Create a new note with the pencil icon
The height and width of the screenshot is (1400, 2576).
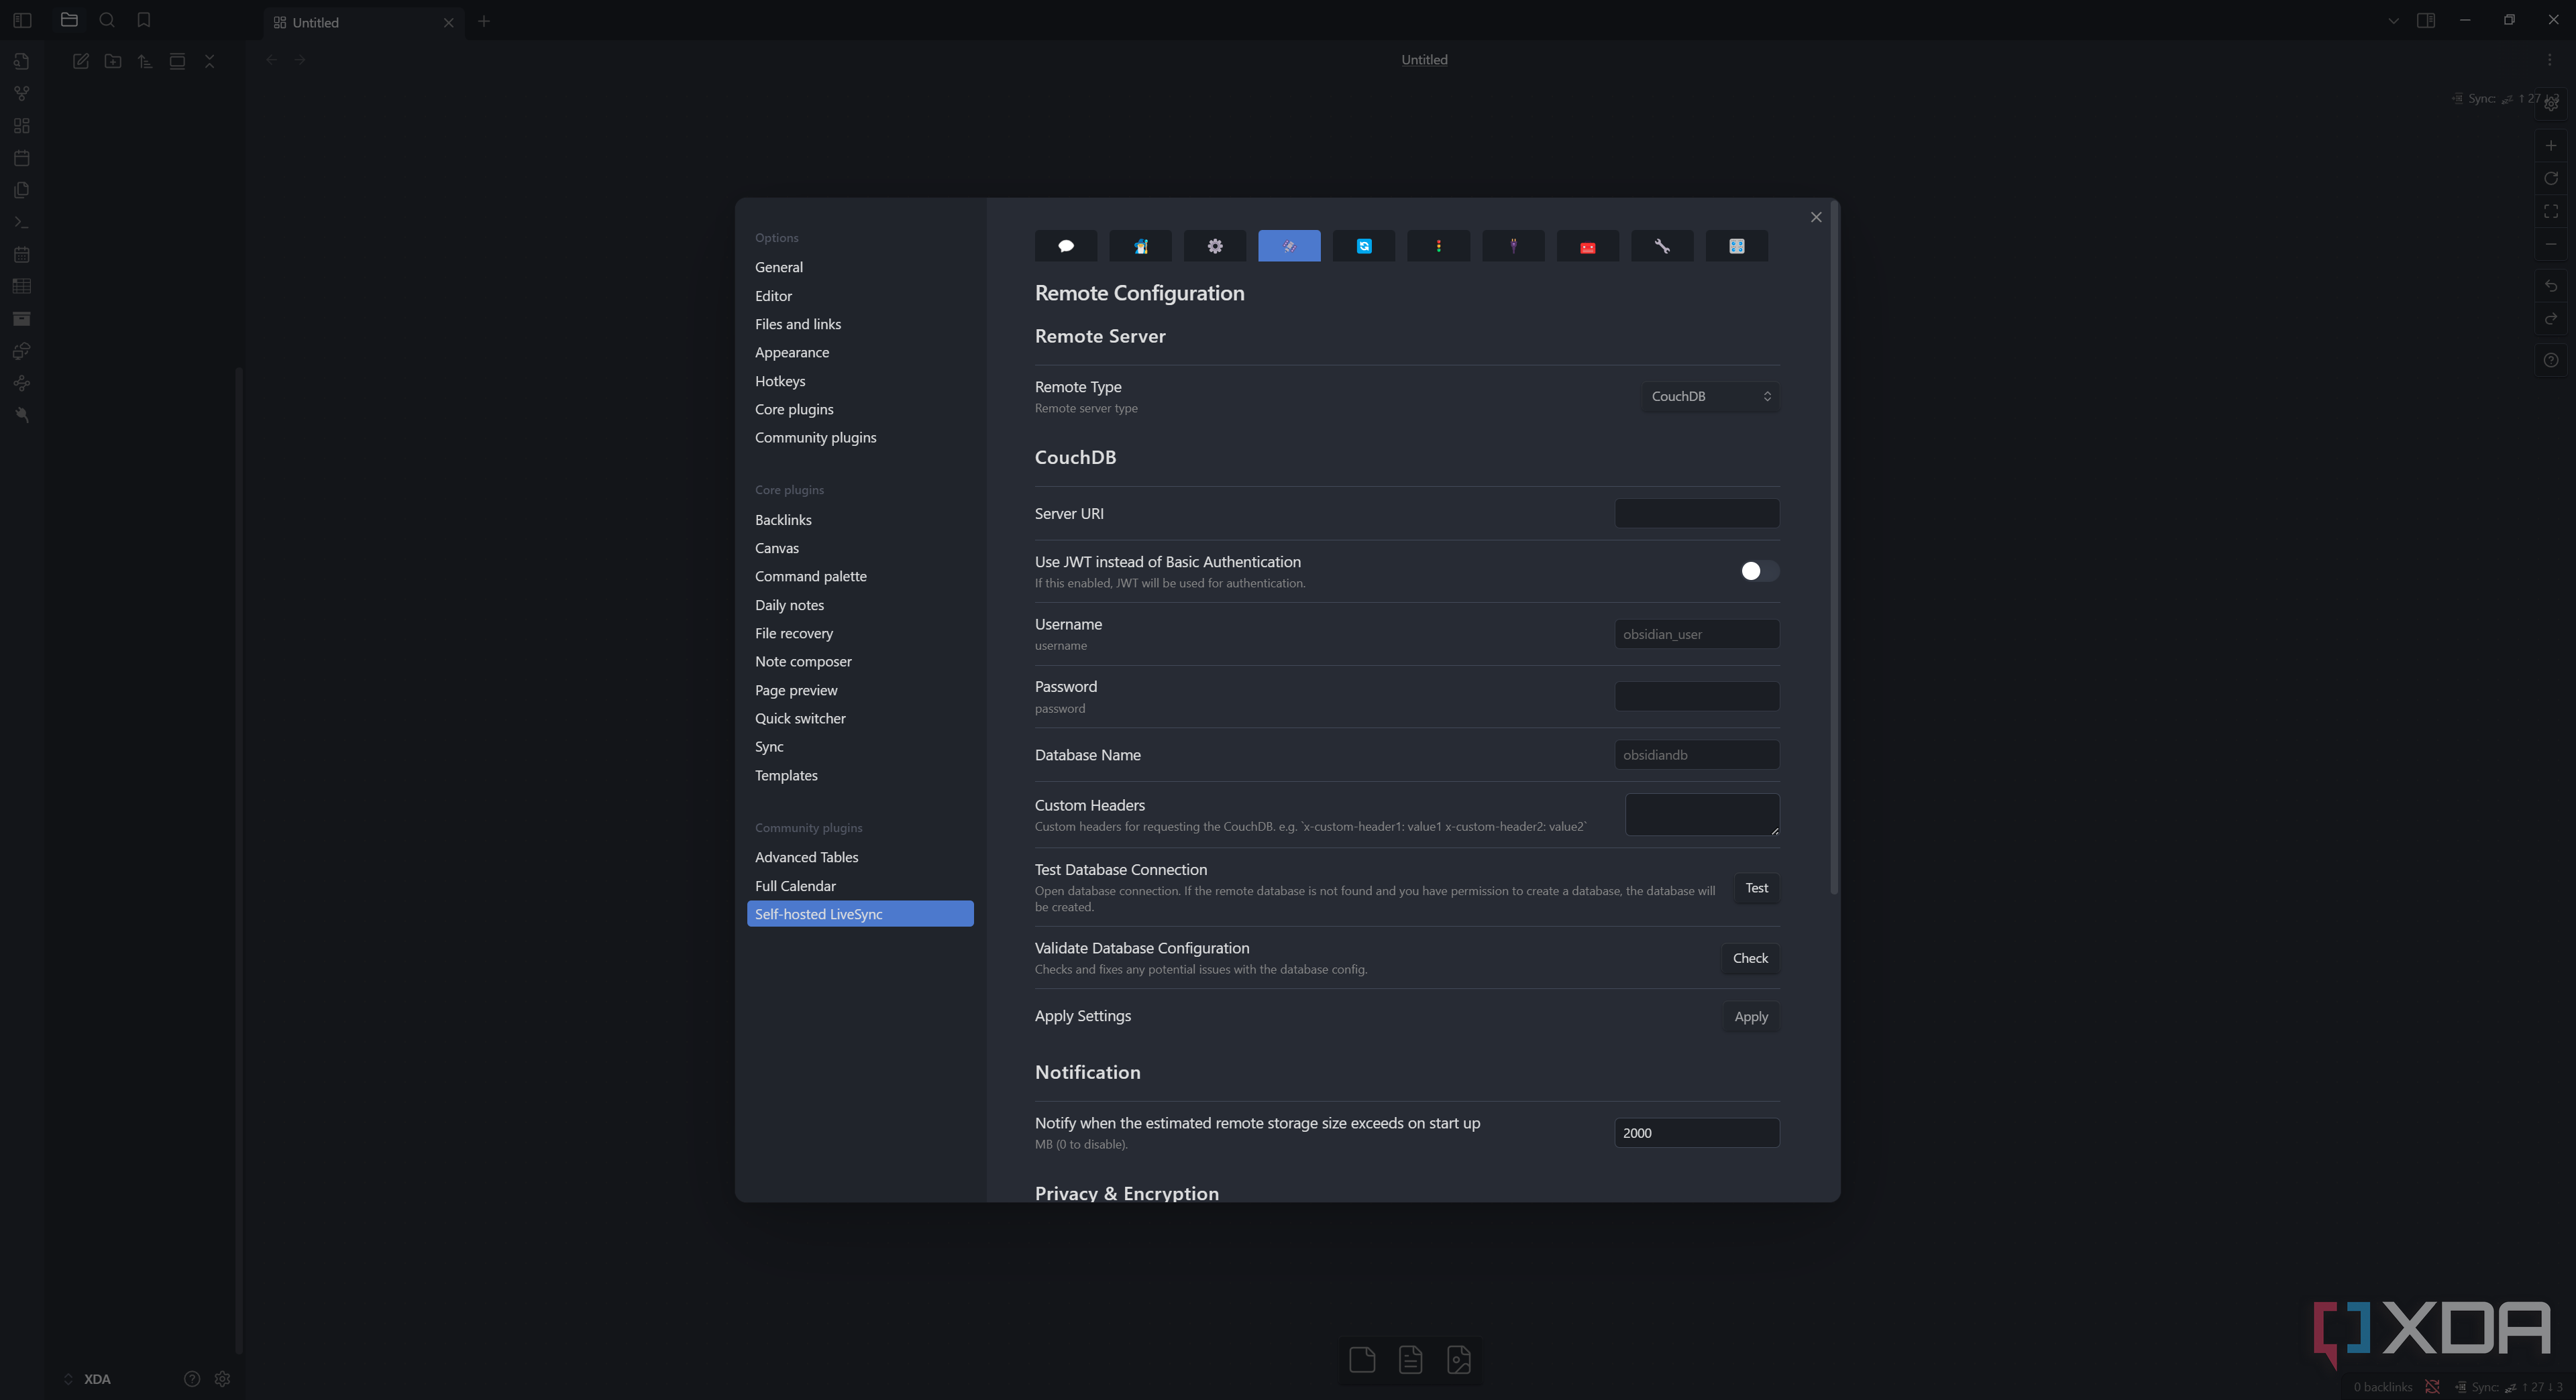(x=81, y=61)
